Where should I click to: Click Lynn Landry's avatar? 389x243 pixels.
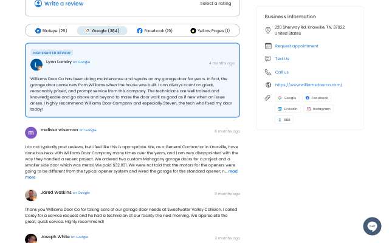pos(36,65)
